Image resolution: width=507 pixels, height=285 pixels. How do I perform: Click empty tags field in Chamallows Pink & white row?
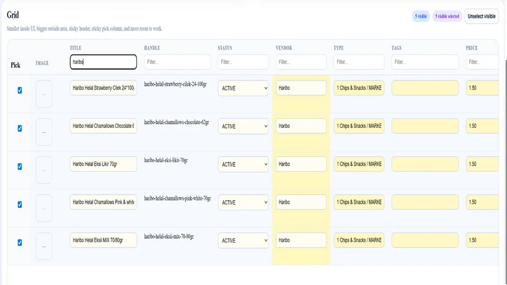(x=425, y=202)
